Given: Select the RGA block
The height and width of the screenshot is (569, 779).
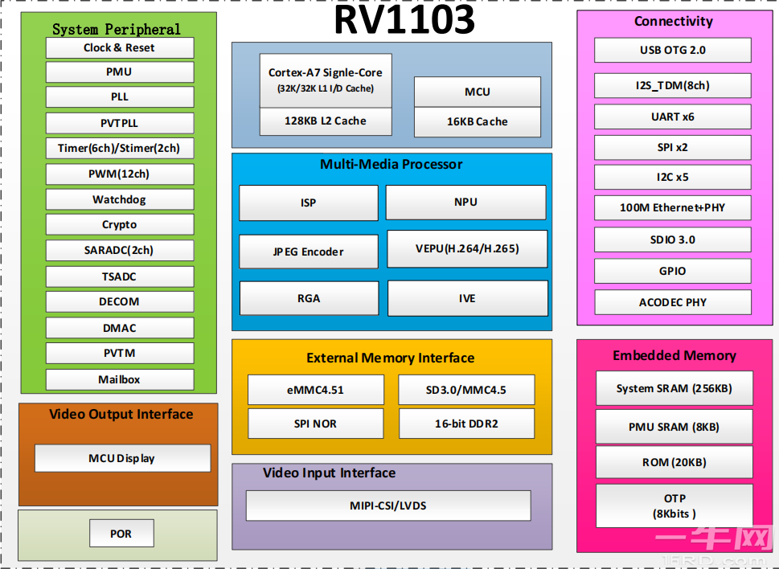Looking at the screenshot, I should coord(308,297).
